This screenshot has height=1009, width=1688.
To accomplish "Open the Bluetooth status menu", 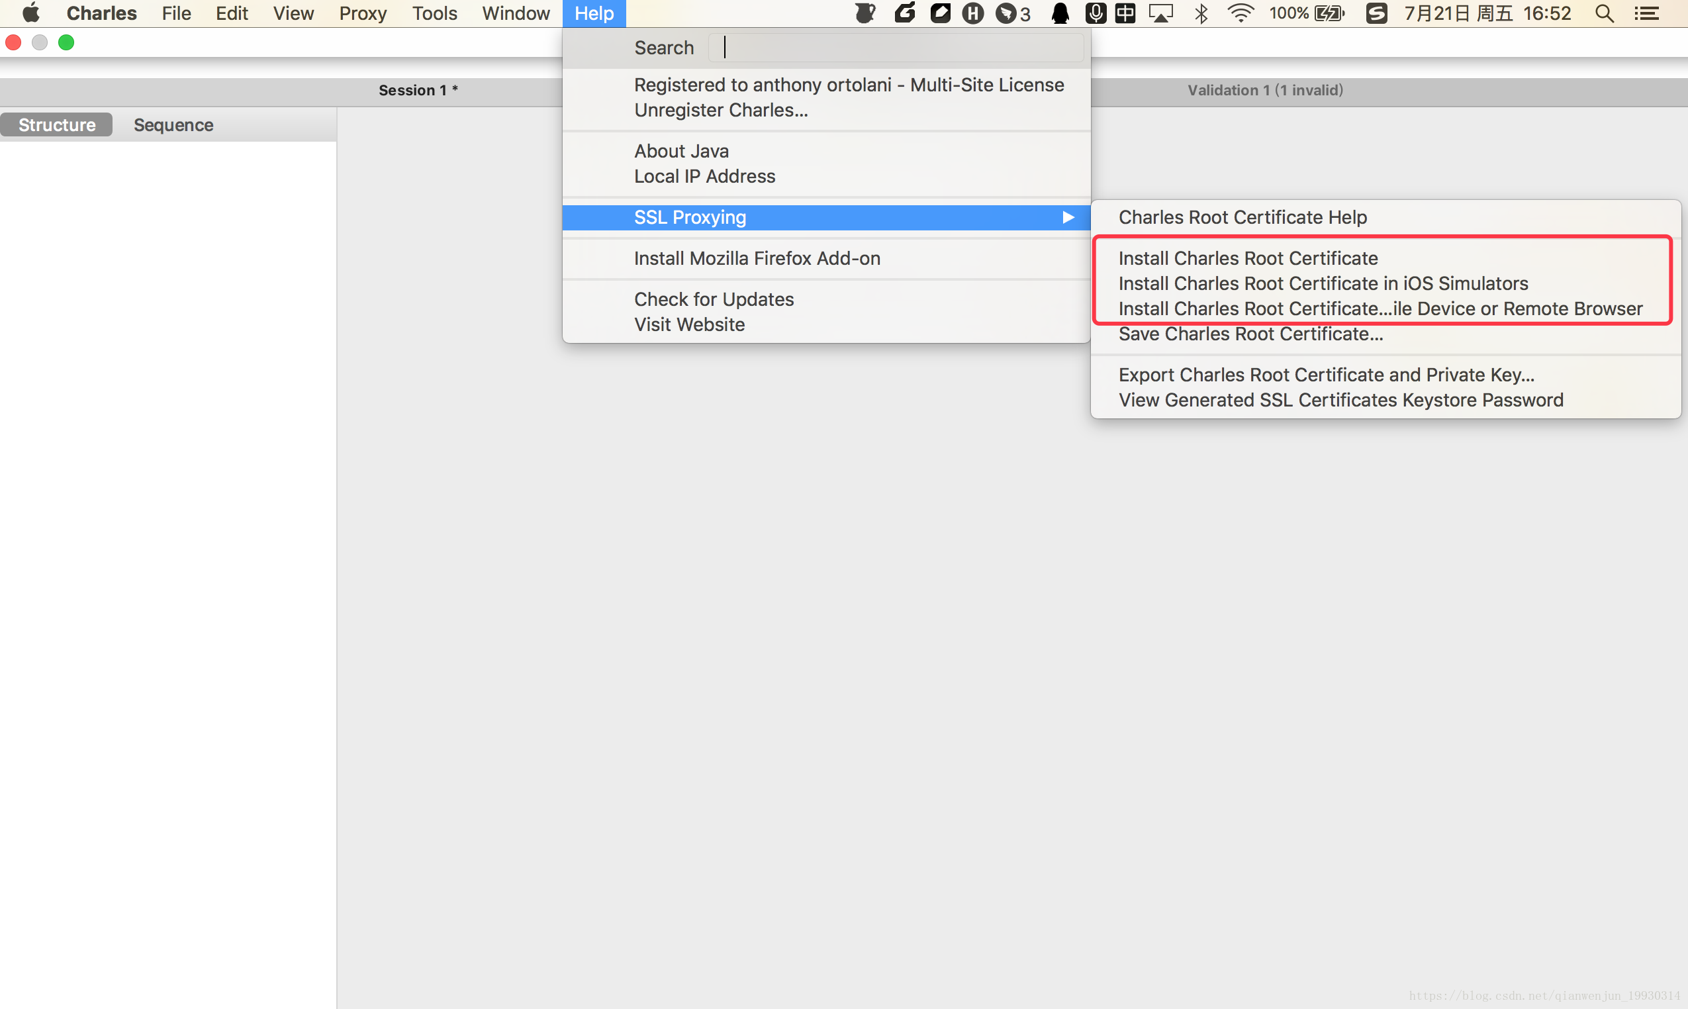I will coord(1201,13).
